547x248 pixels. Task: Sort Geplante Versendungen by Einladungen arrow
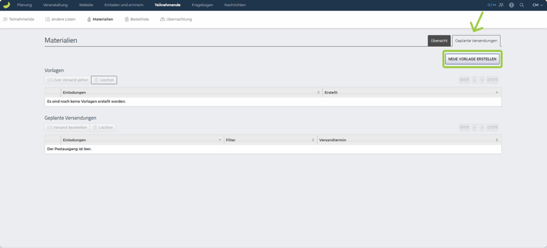(x=220, y=140)
